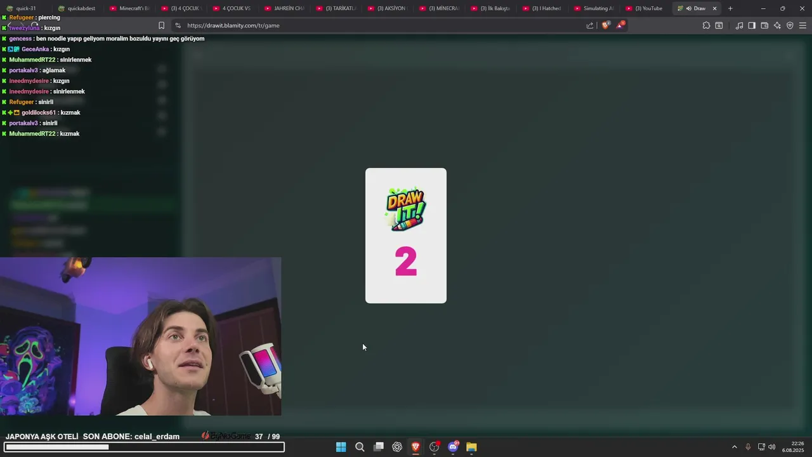Click the microphone tray icon
Image resolution: width=812 pixels, height=457 pixels.
(748, 447)
